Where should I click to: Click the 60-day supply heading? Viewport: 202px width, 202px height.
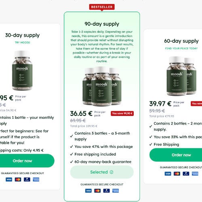pyautogui.click(x=181, y=41)
